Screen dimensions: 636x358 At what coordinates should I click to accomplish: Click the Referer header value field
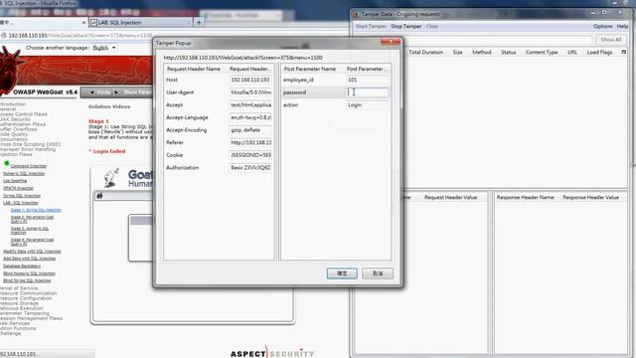click(x=250, y=142)
